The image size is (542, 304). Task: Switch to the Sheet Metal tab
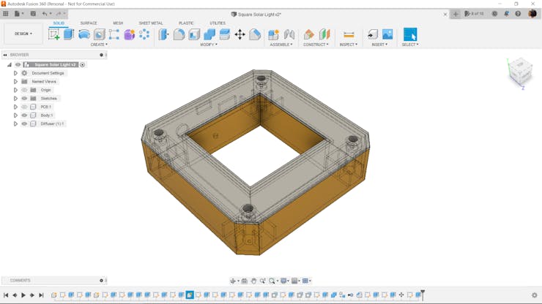tap(151, 23)
